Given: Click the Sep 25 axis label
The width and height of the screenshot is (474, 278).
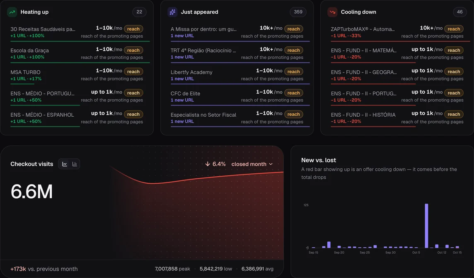Looking at the screenshot, I should 365,252.
